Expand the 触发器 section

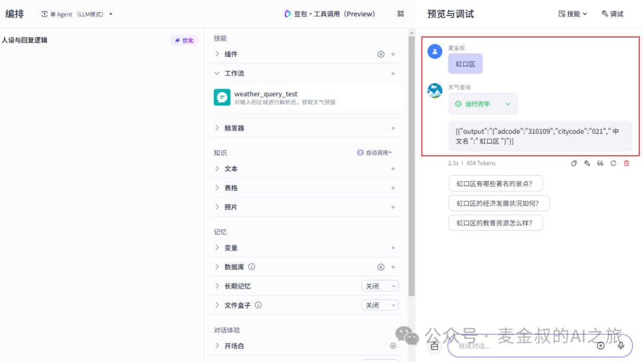tap(217, 128)
